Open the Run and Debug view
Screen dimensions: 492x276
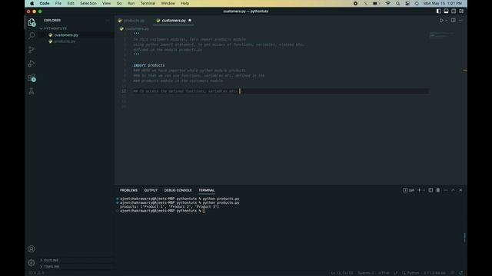pyautogui.click(x=32, y=64)
